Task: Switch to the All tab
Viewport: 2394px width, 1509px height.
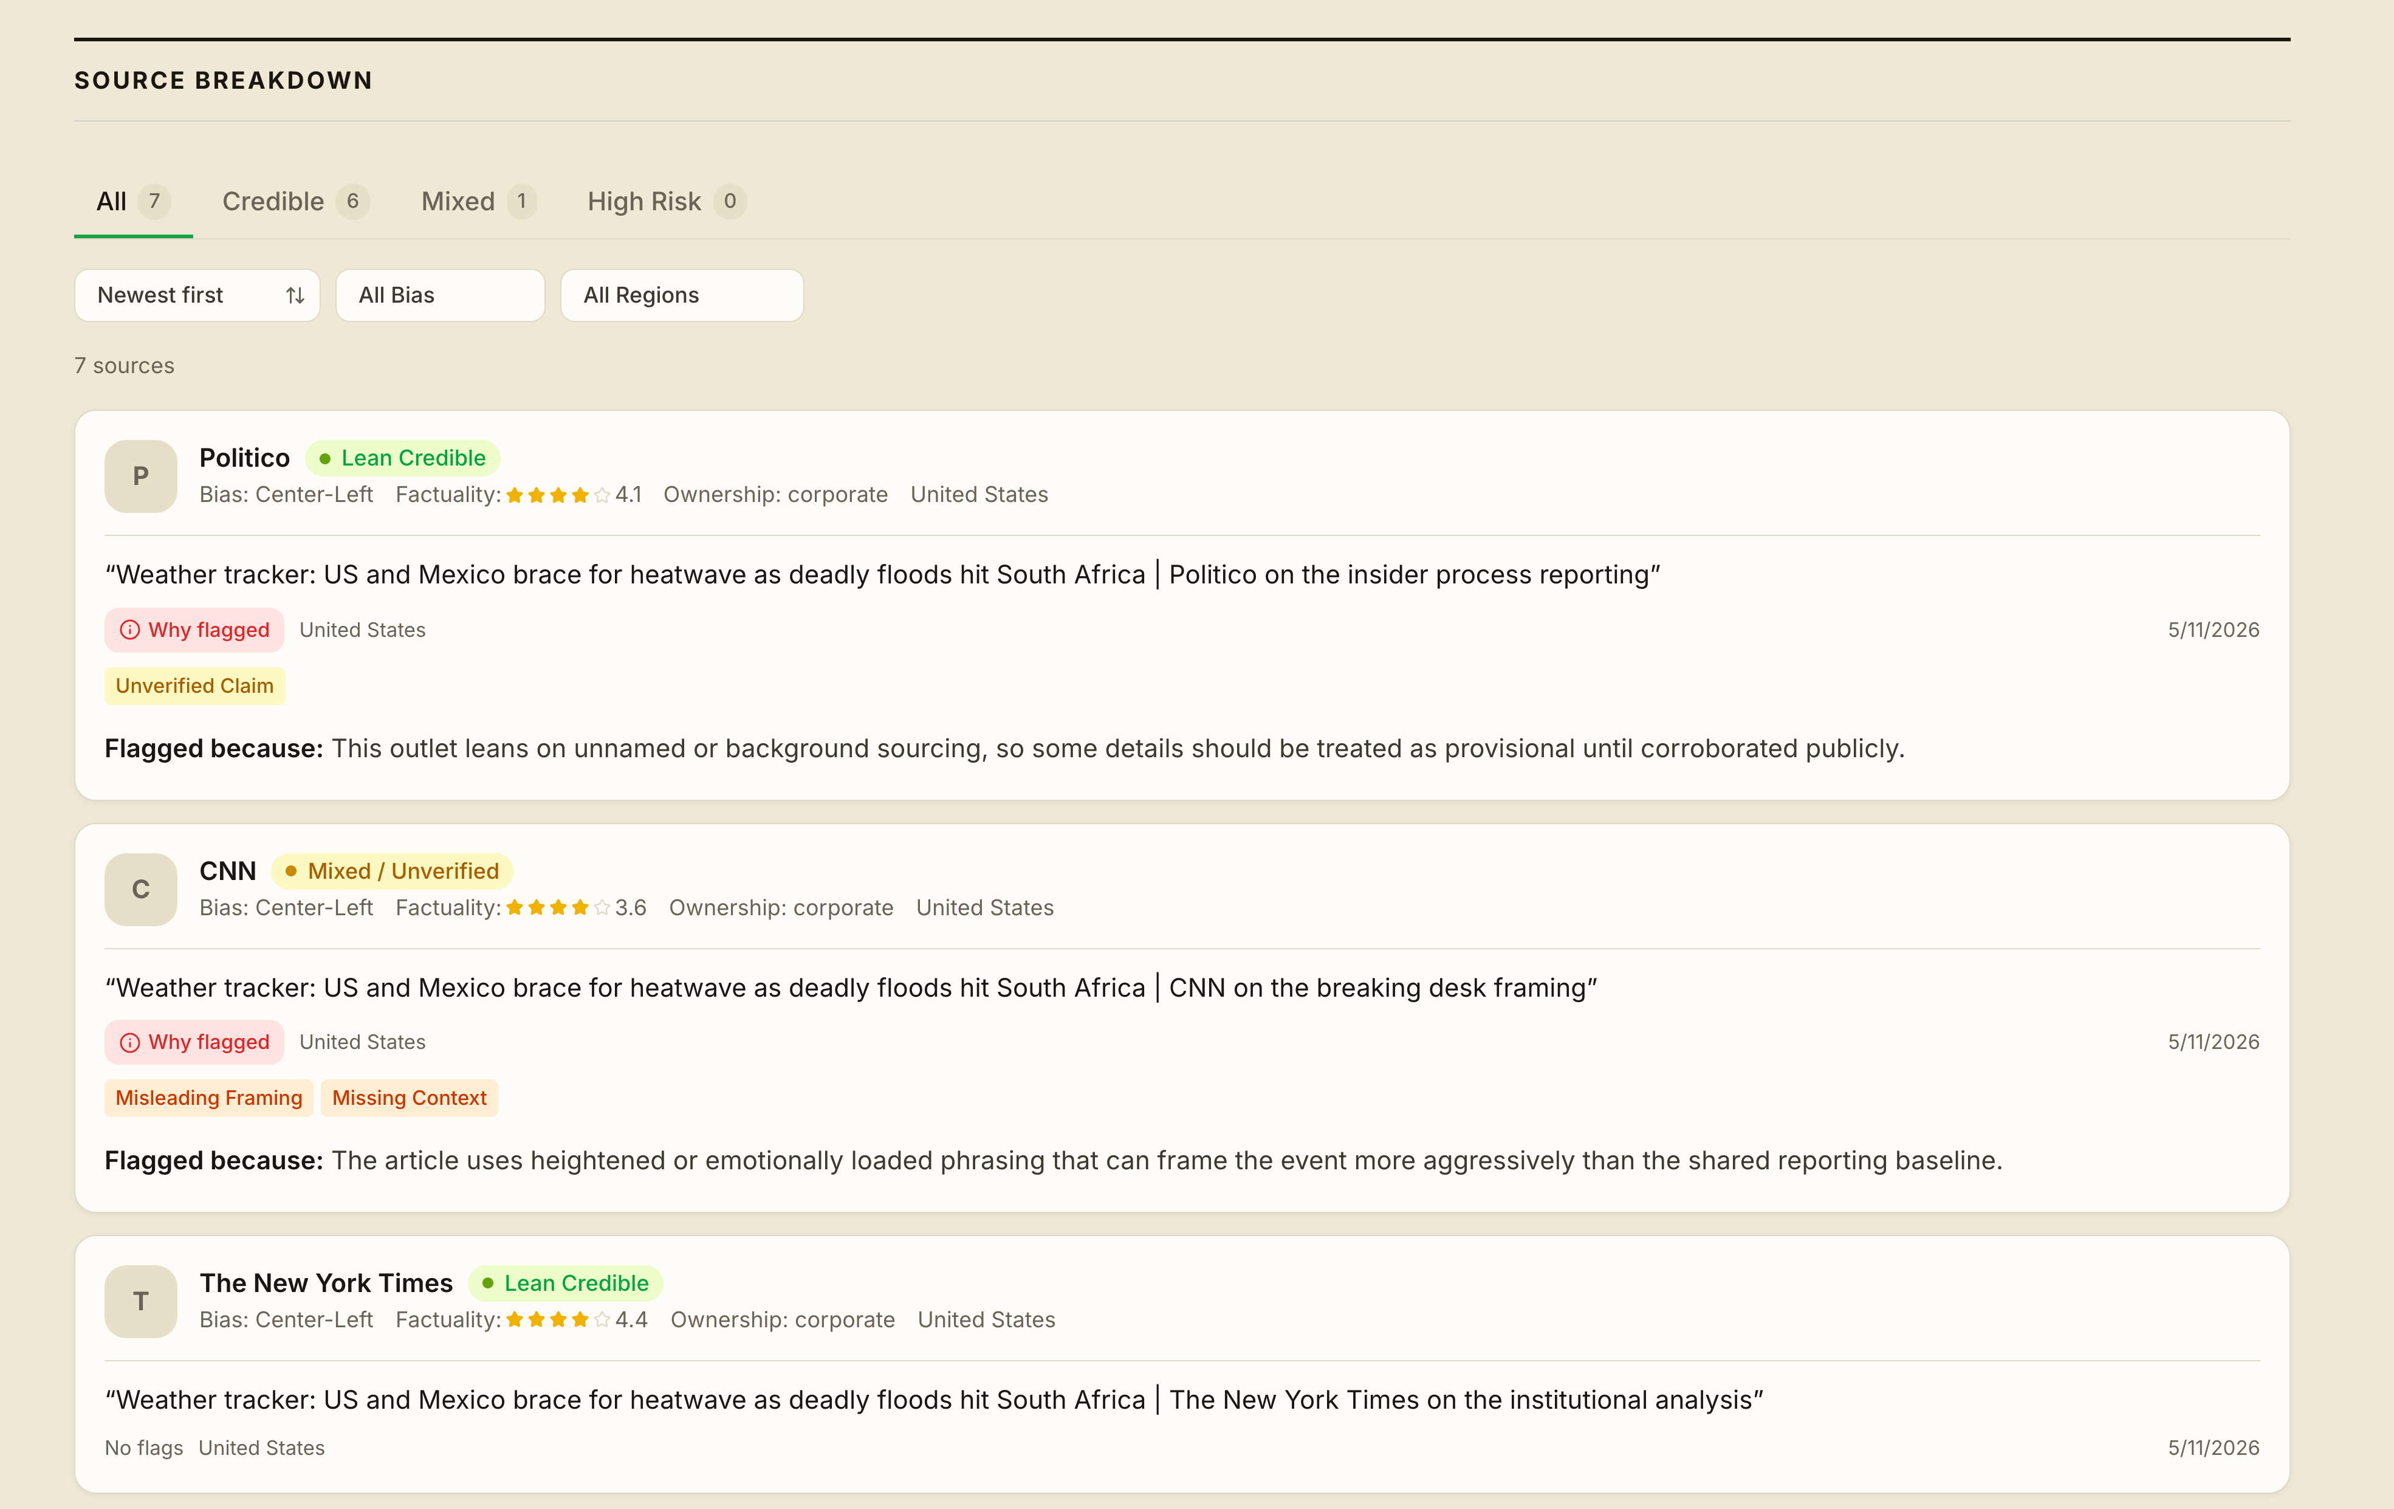Action: point(133,202)
